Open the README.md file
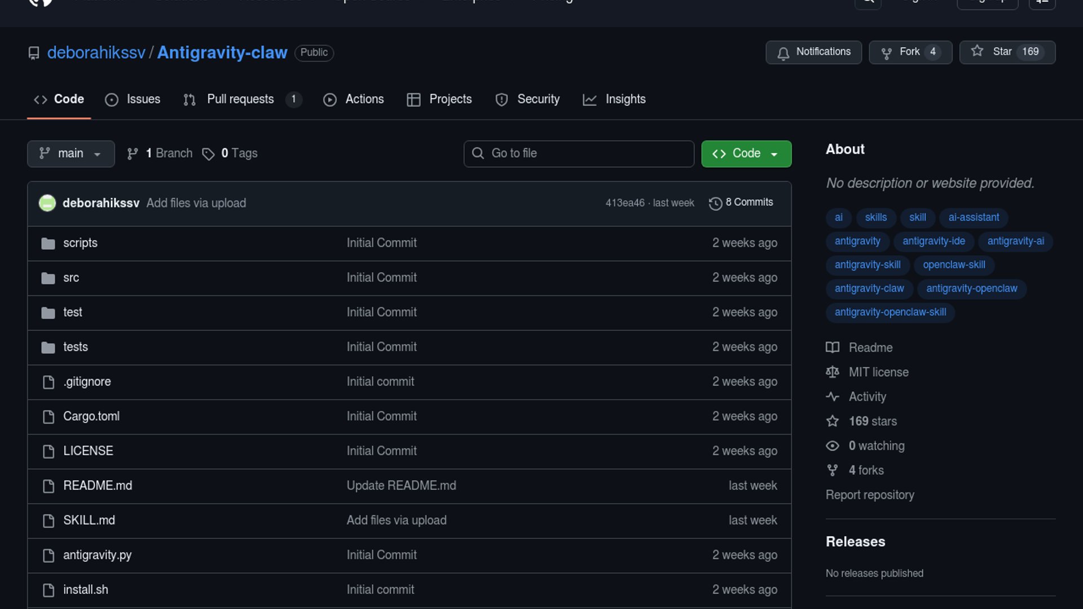The height and width of the screenshot is (609, 1083). 98,486
